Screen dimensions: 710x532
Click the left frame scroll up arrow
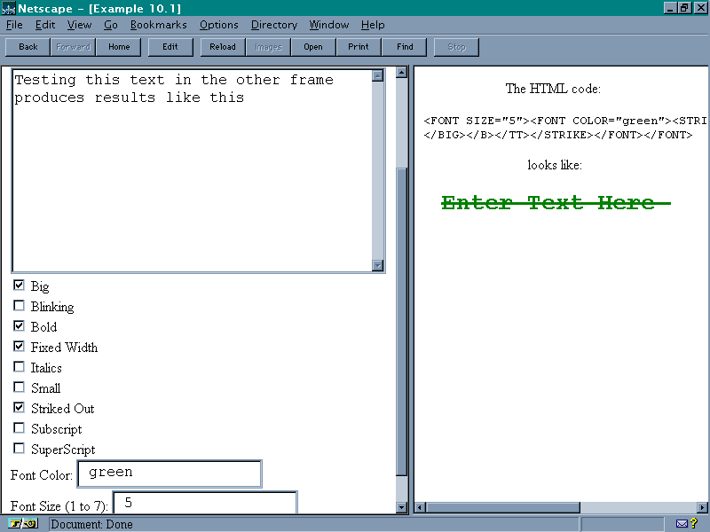[401, 73]
